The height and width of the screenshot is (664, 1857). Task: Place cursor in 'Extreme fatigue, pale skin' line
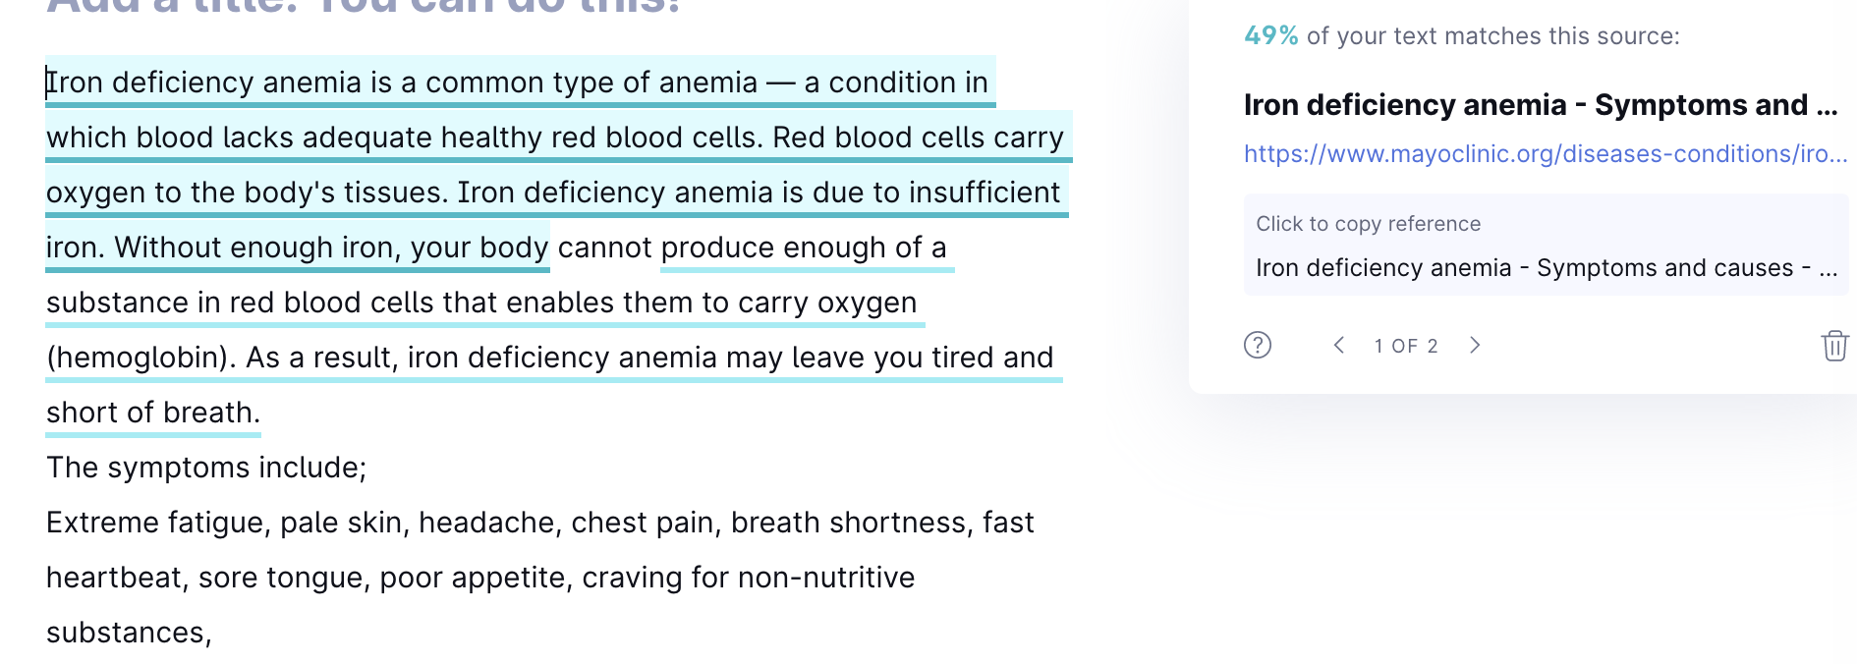[540, 523]
